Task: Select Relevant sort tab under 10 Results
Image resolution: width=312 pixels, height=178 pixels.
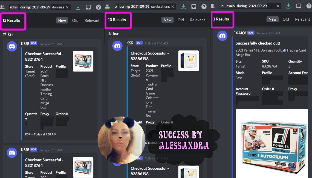Action: tap(197, 20)
